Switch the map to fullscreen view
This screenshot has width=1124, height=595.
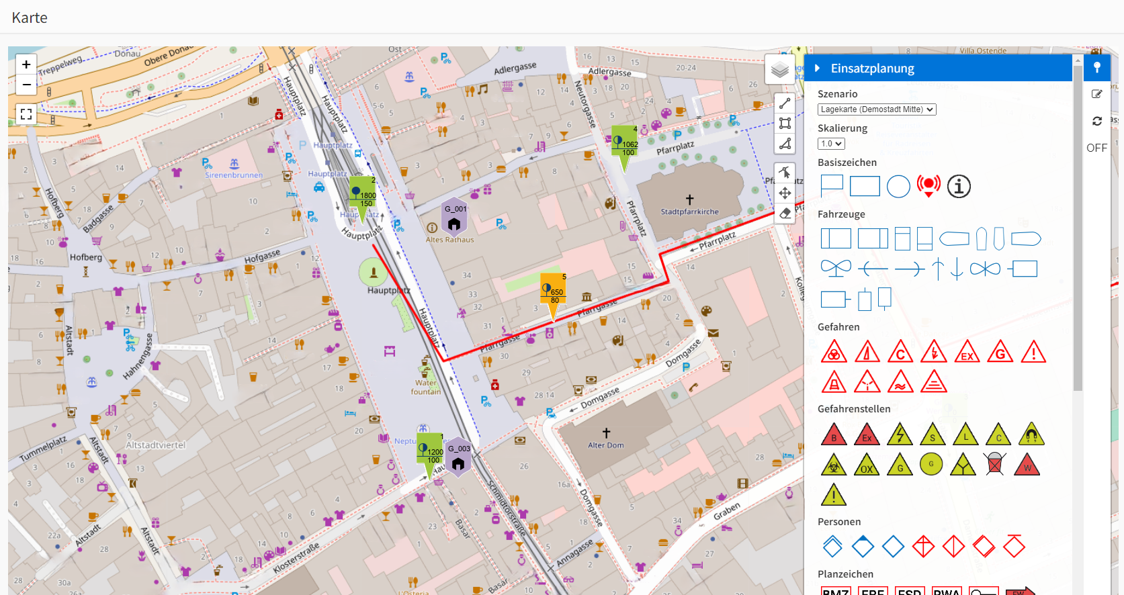26,114
